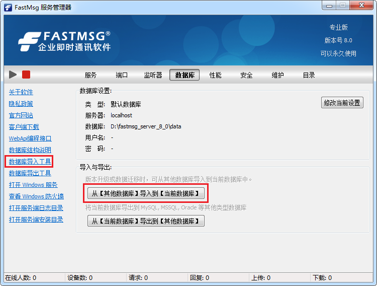Open the 维护 tab
The image size is (377, 286).
(x=277, y=75)
